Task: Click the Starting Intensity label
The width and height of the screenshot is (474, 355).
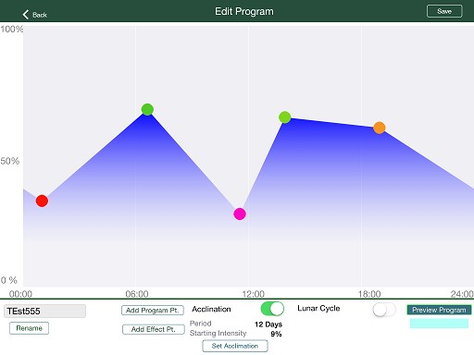Action: [218, 333]
